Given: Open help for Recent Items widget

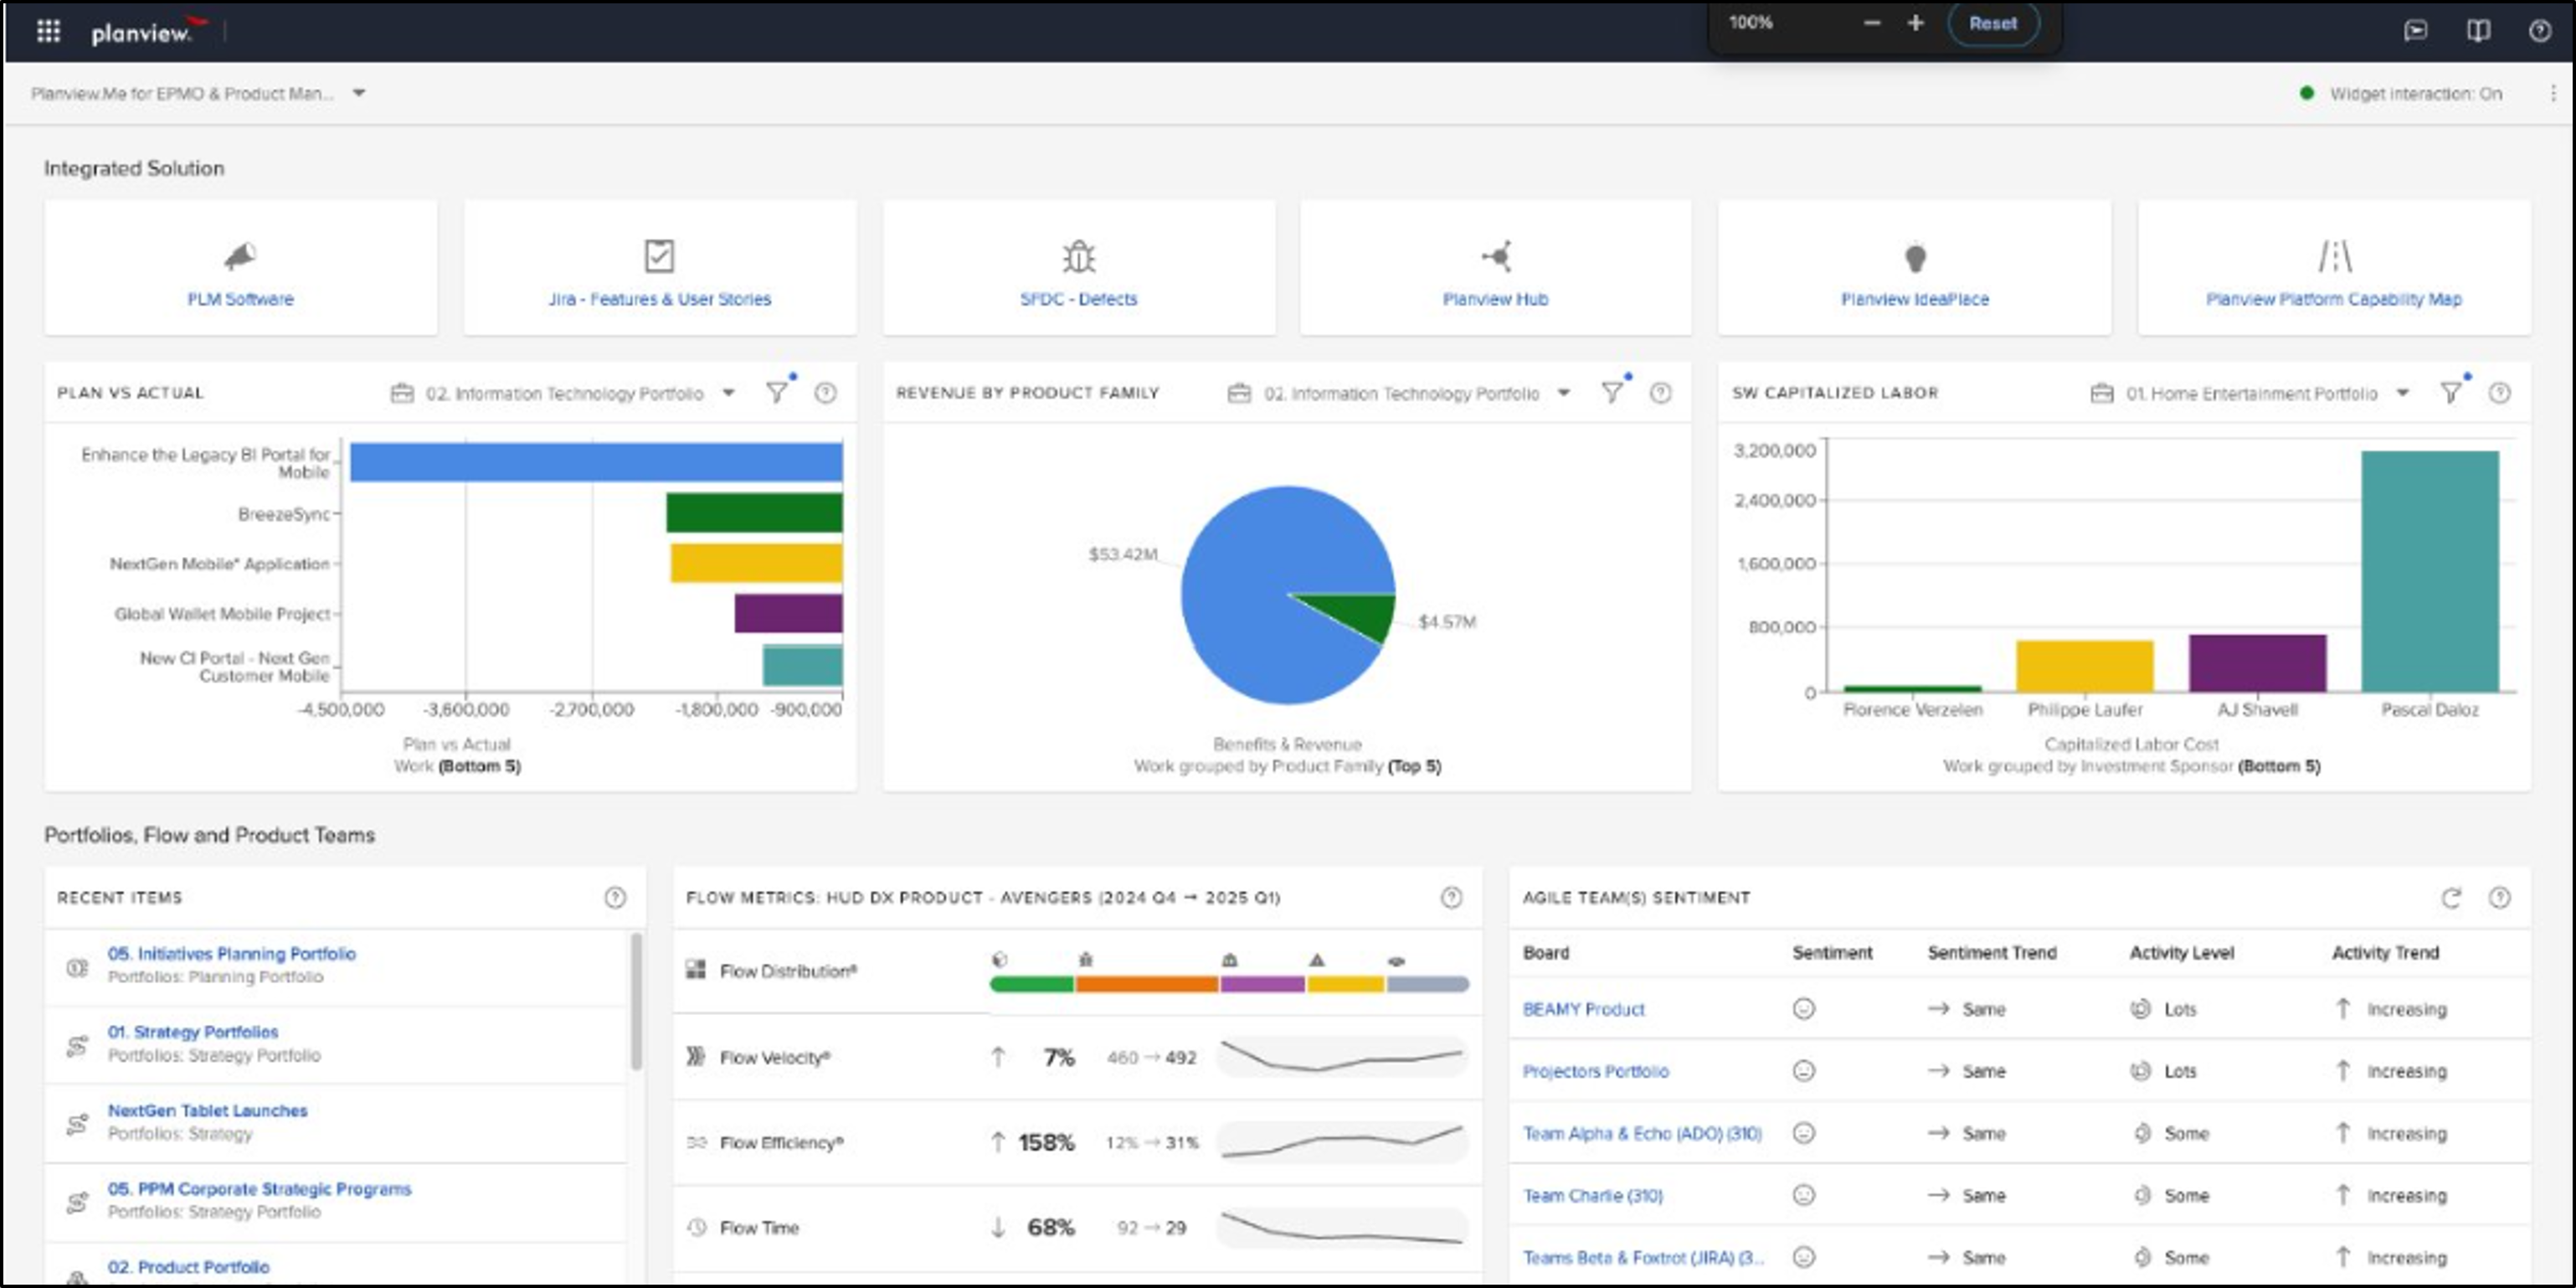Looking at the screenshot, I should (615, 898).
